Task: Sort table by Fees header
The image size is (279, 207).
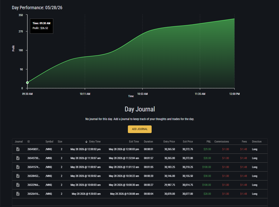Action: pos(244,141)
